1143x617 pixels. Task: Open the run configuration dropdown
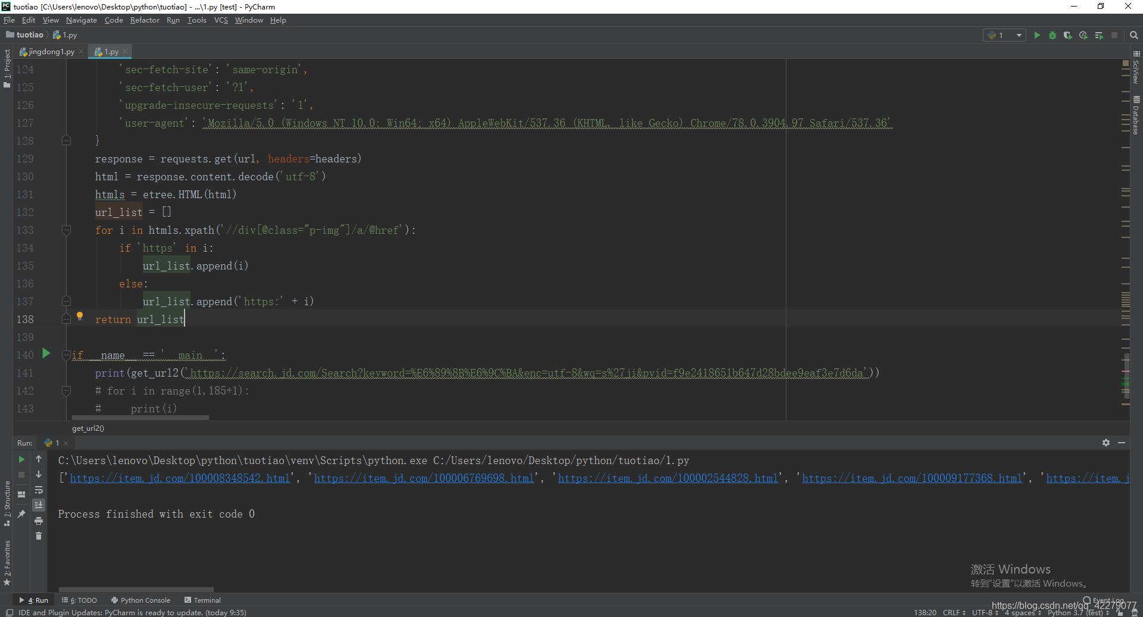click(1004, 35)
